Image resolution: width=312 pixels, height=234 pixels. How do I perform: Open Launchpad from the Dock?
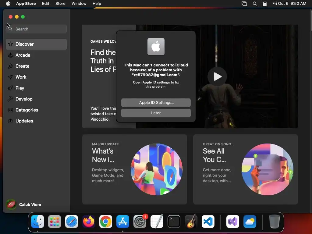click(x=55, y=222)
